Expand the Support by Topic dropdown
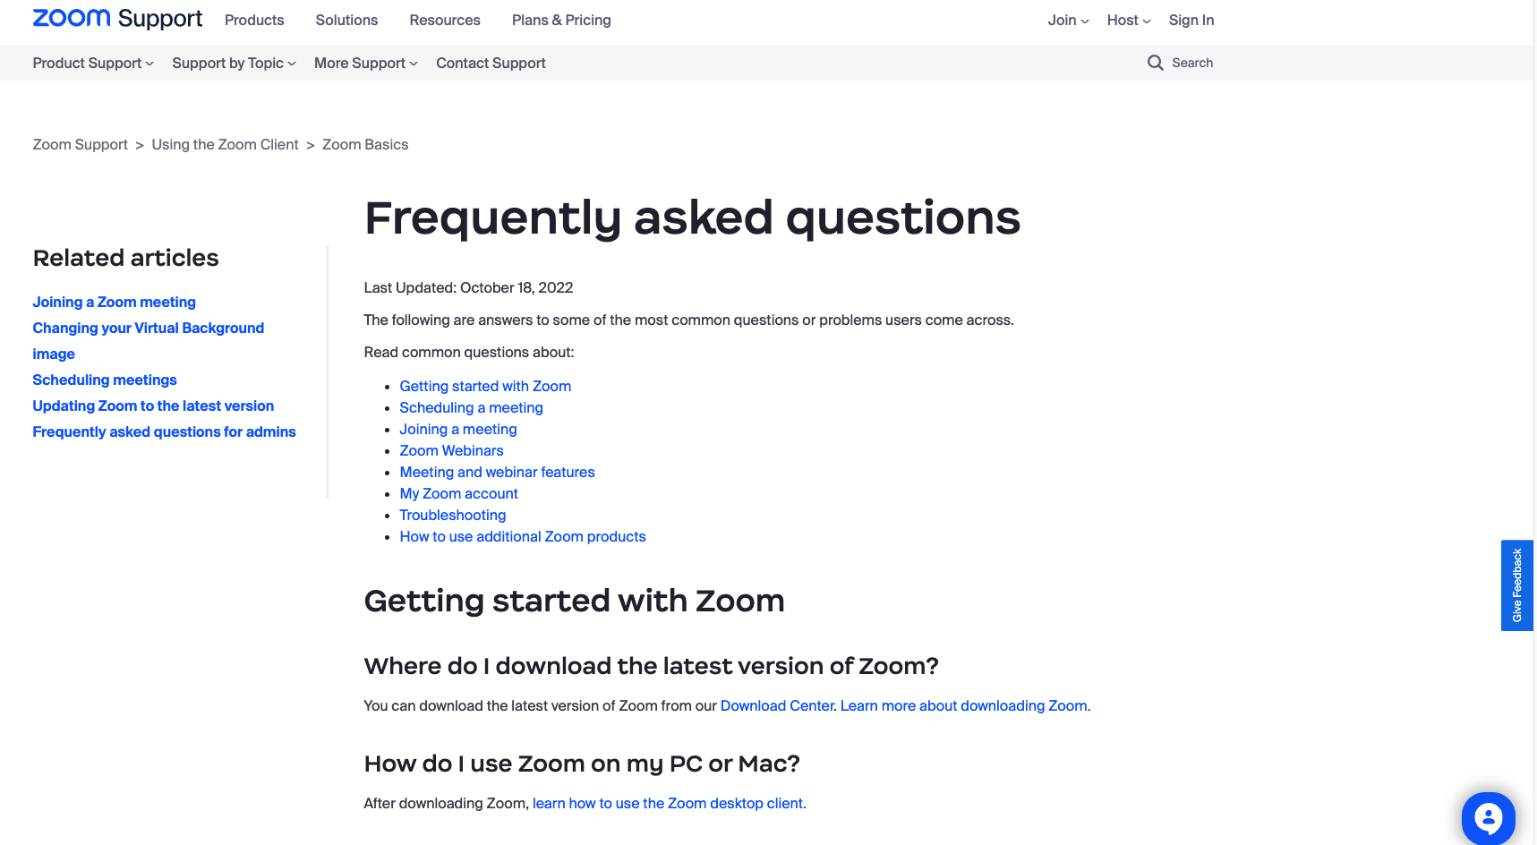Viewport: 1537px width, 845px height. 234,63
